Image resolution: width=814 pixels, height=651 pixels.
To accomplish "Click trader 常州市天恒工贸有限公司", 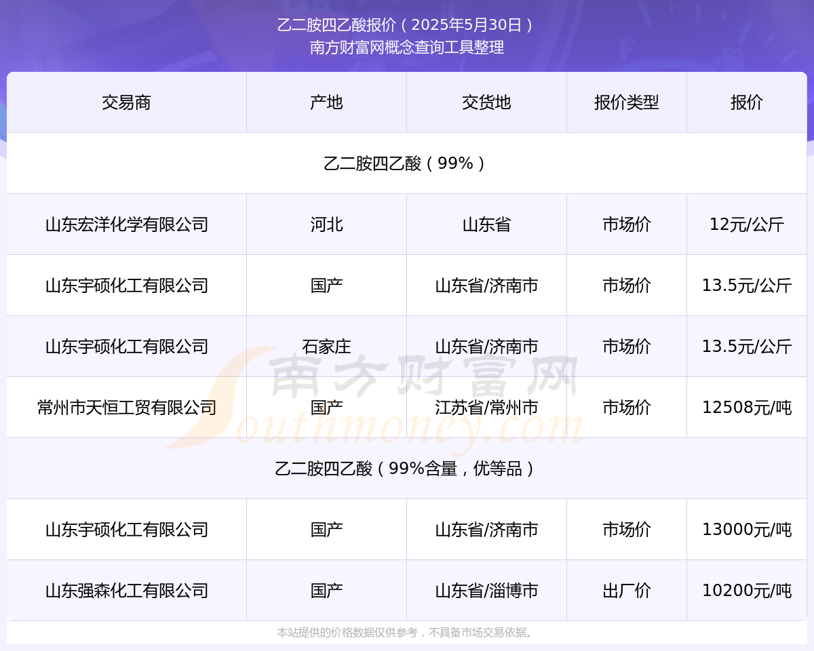I will click(x=127, y=408).
